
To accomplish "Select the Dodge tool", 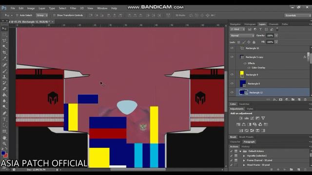I will [4, 107].
